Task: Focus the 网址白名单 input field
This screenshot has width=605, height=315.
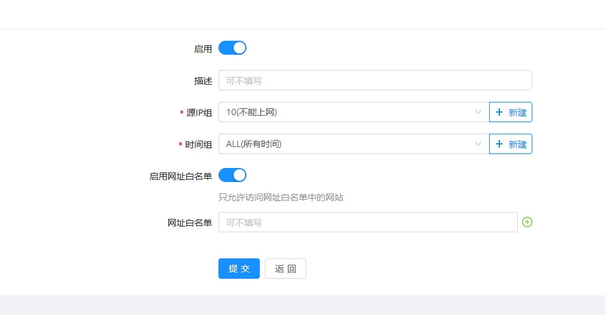Action: coord(367,223)
